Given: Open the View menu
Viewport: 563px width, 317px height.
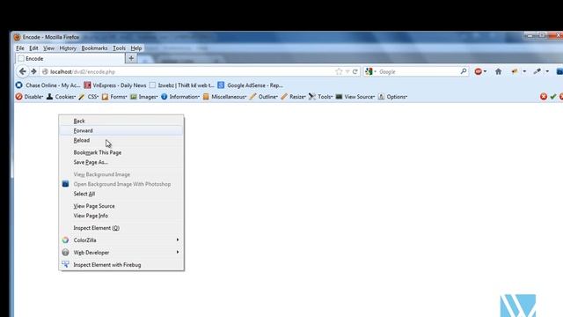Looking at the screenshot, I should pos(49,48).
